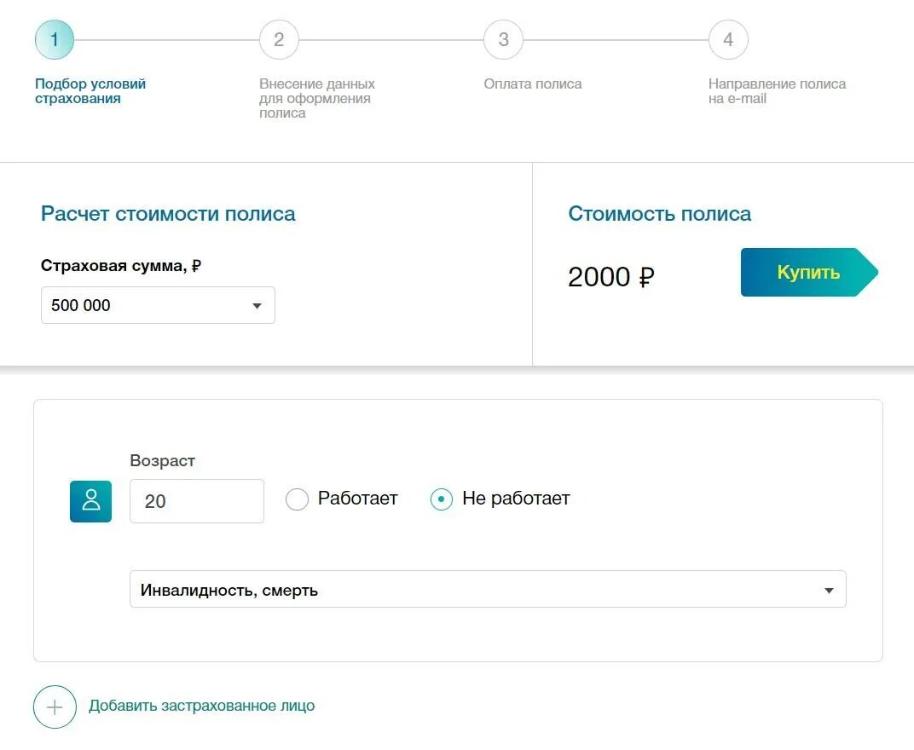Go to "Внесение данных для оформления полиса" step
The width and height of the screenshot is (914, 750).
(317, 98)
